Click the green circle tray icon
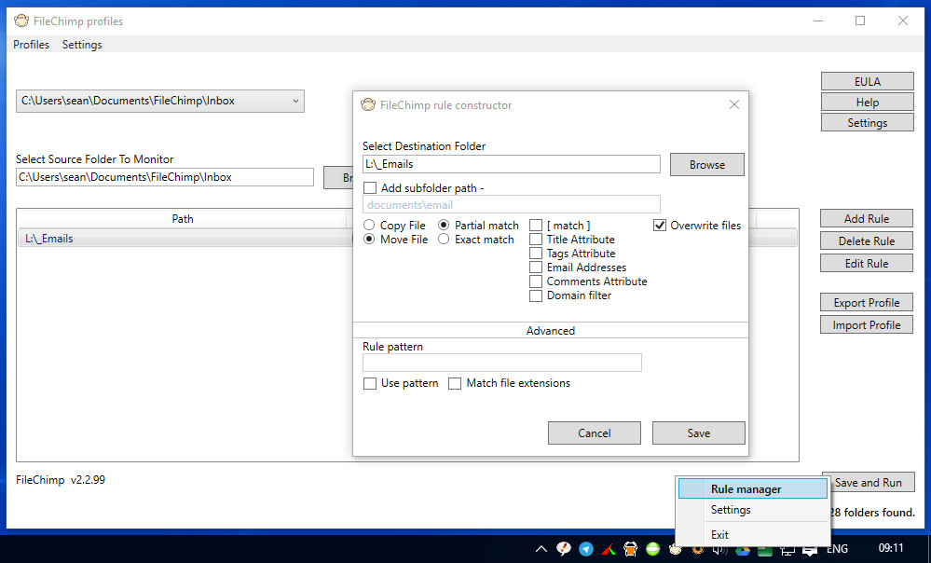This screenshot has width=931, height=563. 652,549
